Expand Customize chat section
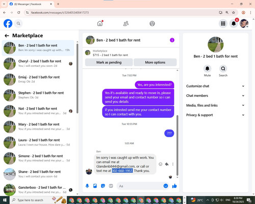 click(x=215, y=86)
